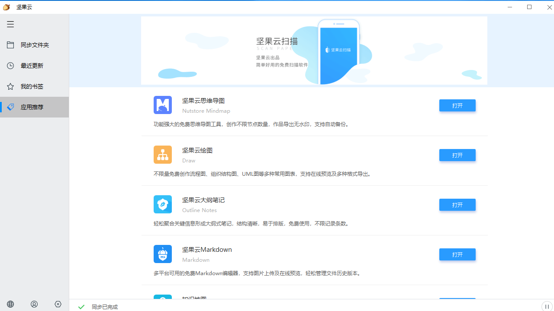Click the user account icon at bottom left
Screen dimensions: 554x311
coord(34,304)
